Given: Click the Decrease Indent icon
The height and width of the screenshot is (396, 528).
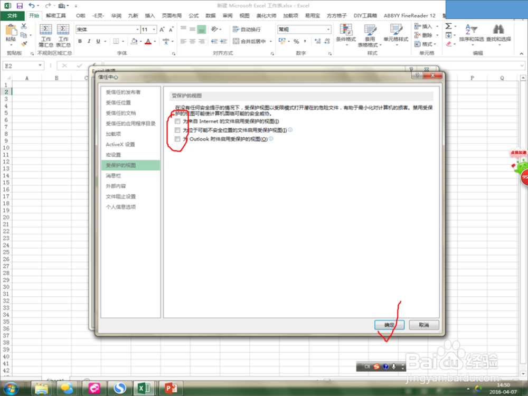Looking at the screenshot, I should tap(214, 41).
